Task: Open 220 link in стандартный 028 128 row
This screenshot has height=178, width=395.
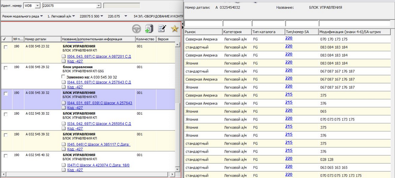Action: coord(289,159)
